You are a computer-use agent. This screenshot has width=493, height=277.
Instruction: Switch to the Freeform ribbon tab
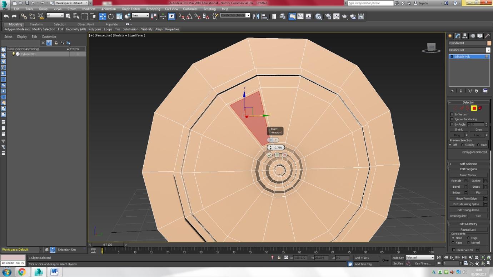[x=36, y=24]
